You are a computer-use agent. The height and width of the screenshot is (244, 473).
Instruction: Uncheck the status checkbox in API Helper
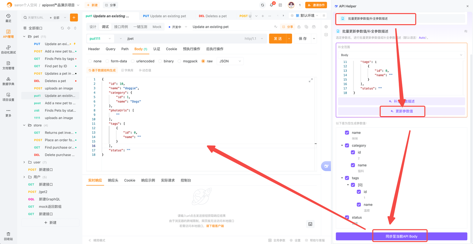coord(347,217)
